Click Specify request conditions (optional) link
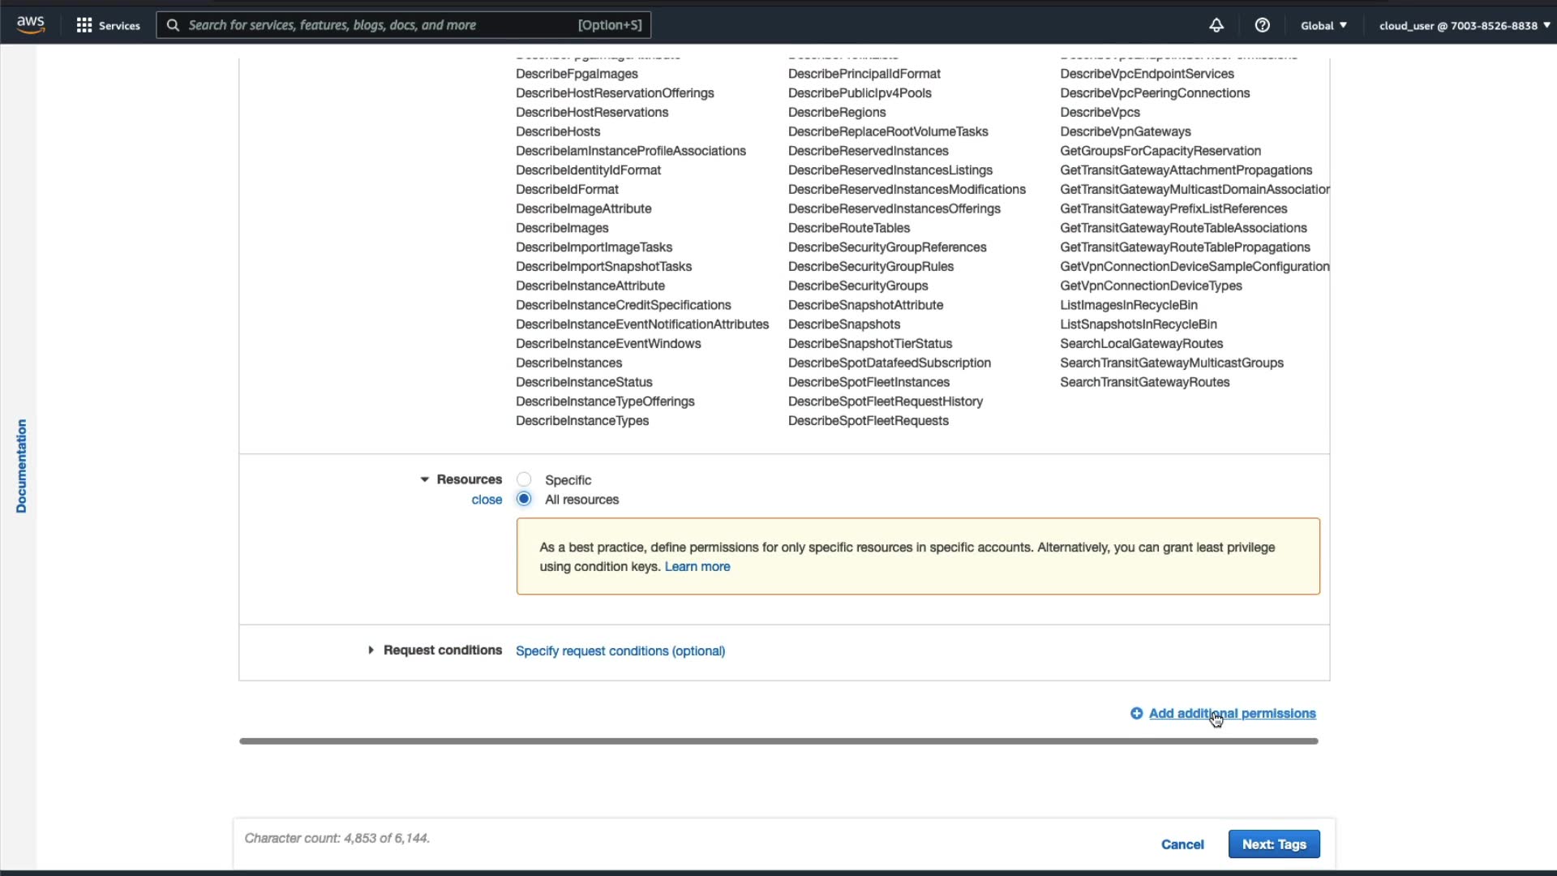 click(620, 651)
